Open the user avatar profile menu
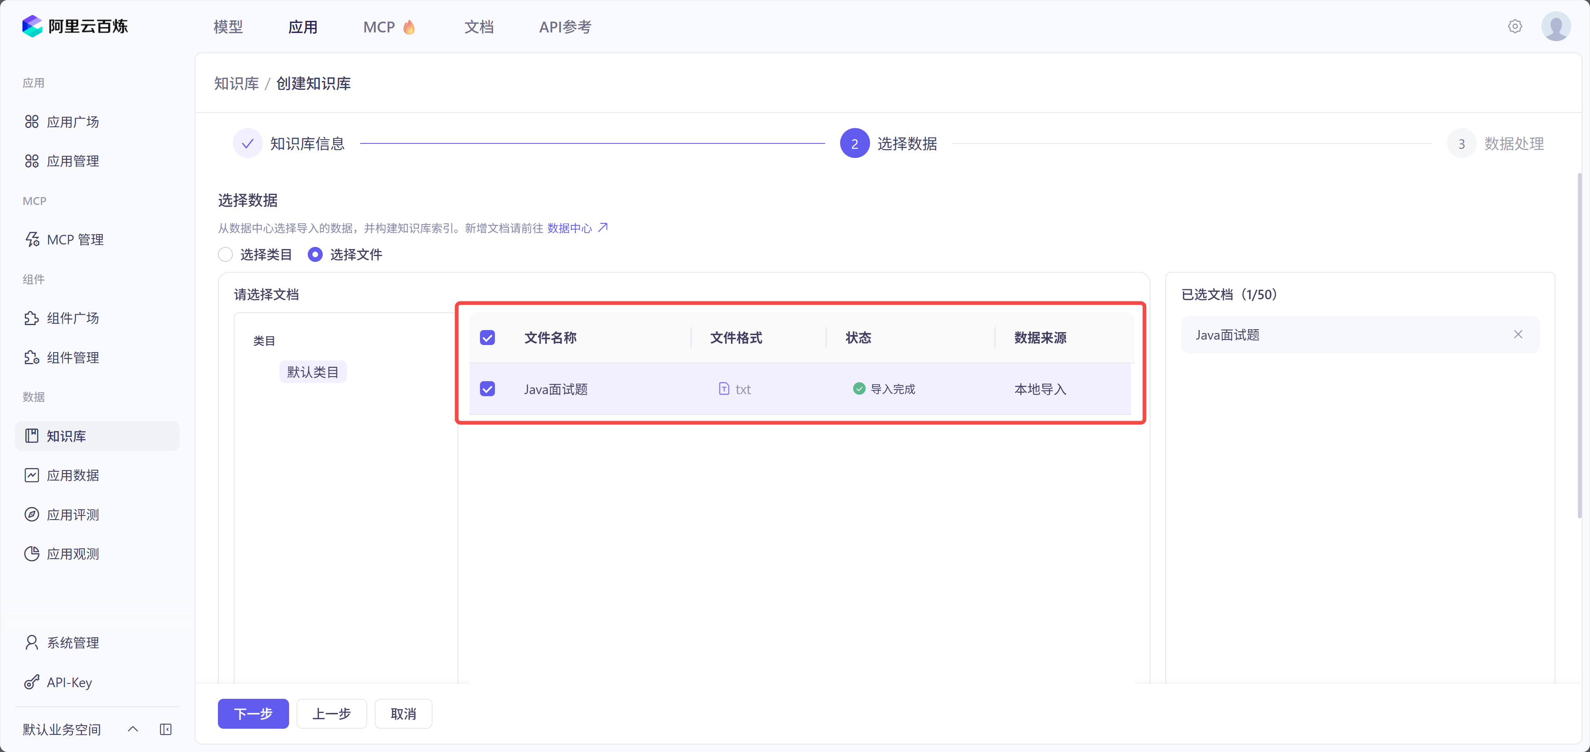The height and width of the screenshot is (752, 1590). (x=1555, y=27)
